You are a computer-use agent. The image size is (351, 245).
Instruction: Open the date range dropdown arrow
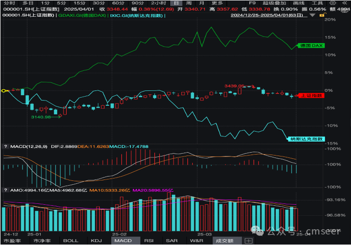312,15
